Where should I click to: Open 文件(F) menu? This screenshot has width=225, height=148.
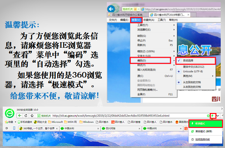113,20
